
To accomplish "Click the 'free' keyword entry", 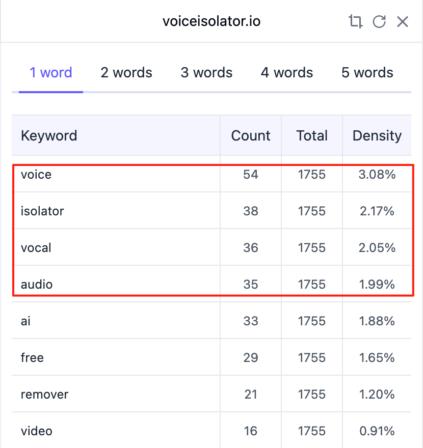I will (32, 357).
